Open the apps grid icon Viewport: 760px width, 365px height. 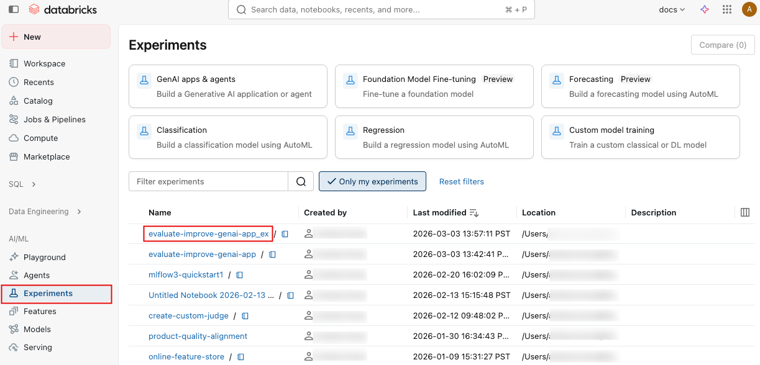click(x=726, y=10)
